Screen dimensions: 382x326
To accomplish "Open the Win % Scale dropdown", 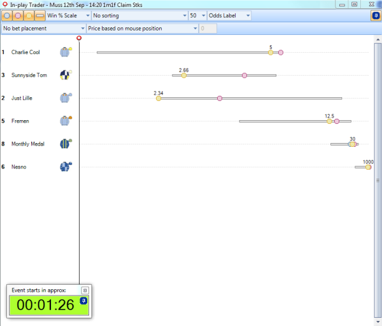I will (67, 15).
